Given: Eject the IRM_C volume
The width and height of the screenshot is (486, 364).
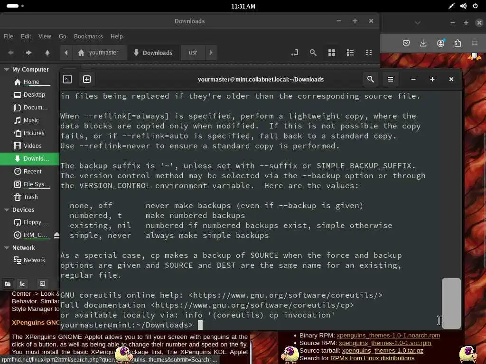Looking at the screenshot, I should (x=56, y=235).
